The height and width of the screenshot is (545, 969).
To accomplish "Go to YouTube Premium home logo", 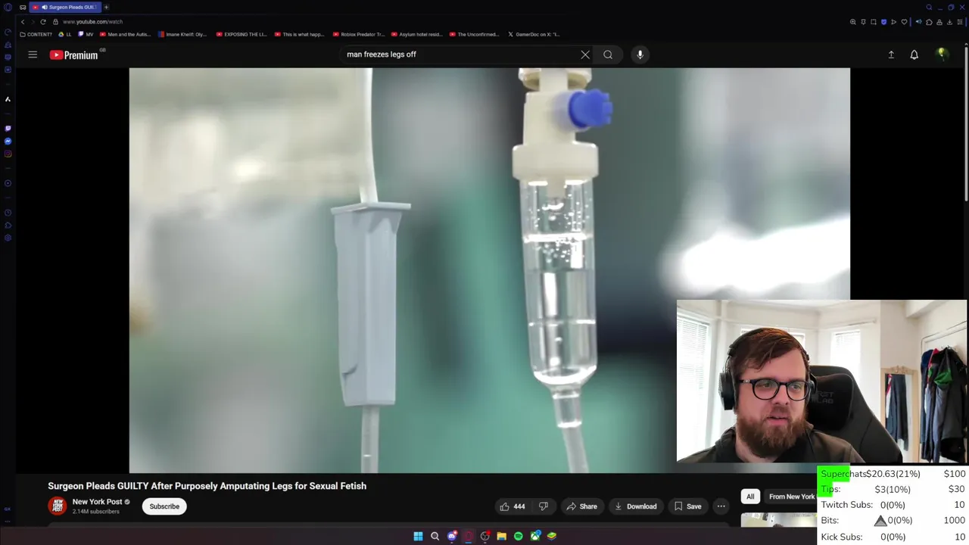I will point(74,54).
